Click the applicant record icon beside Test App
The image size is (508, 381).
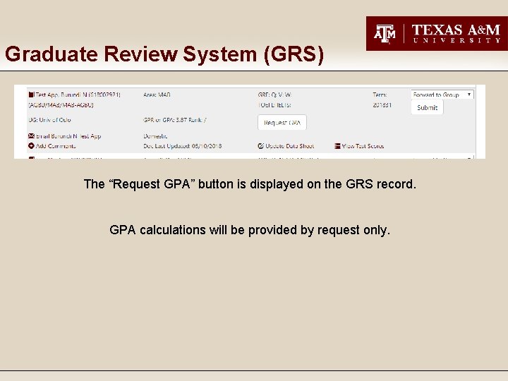(31, 95)
